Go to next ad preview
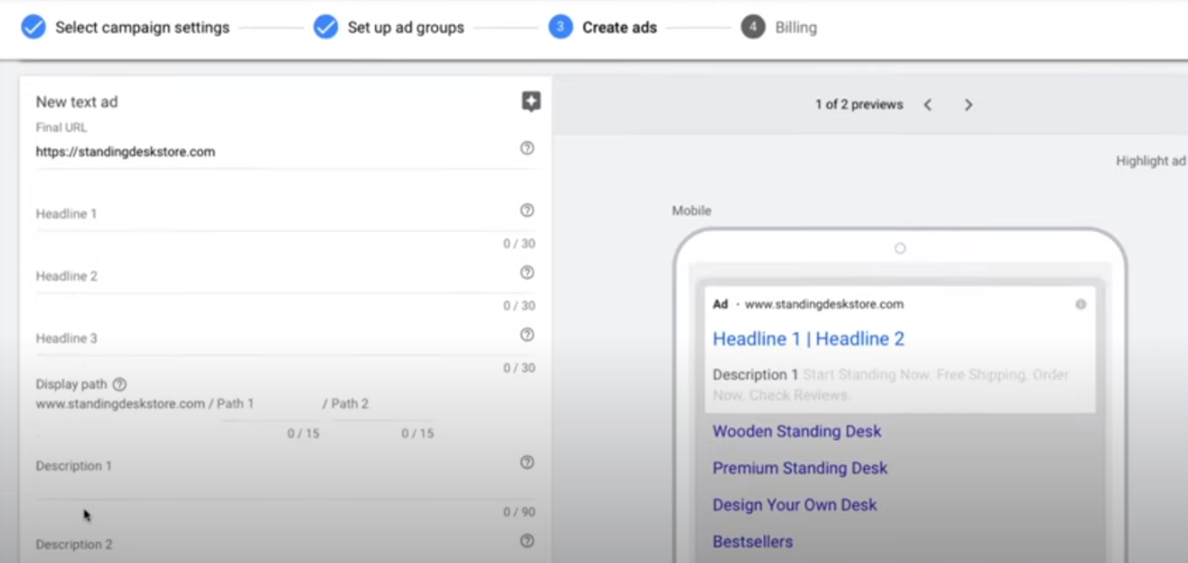Screen dimensions: 1188x563 (968, 105)
